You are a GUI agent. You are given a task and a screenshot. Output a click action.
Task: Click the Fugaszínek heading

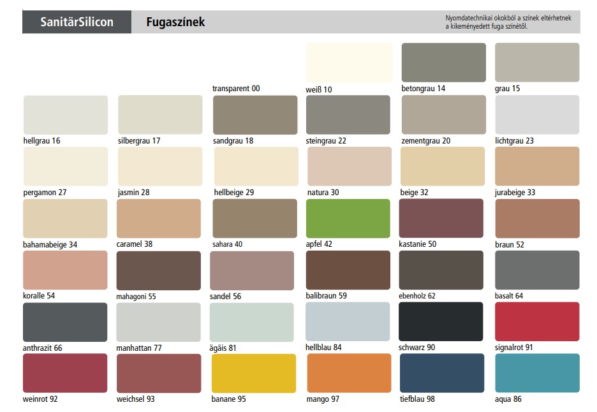click(x=175, y=22)
